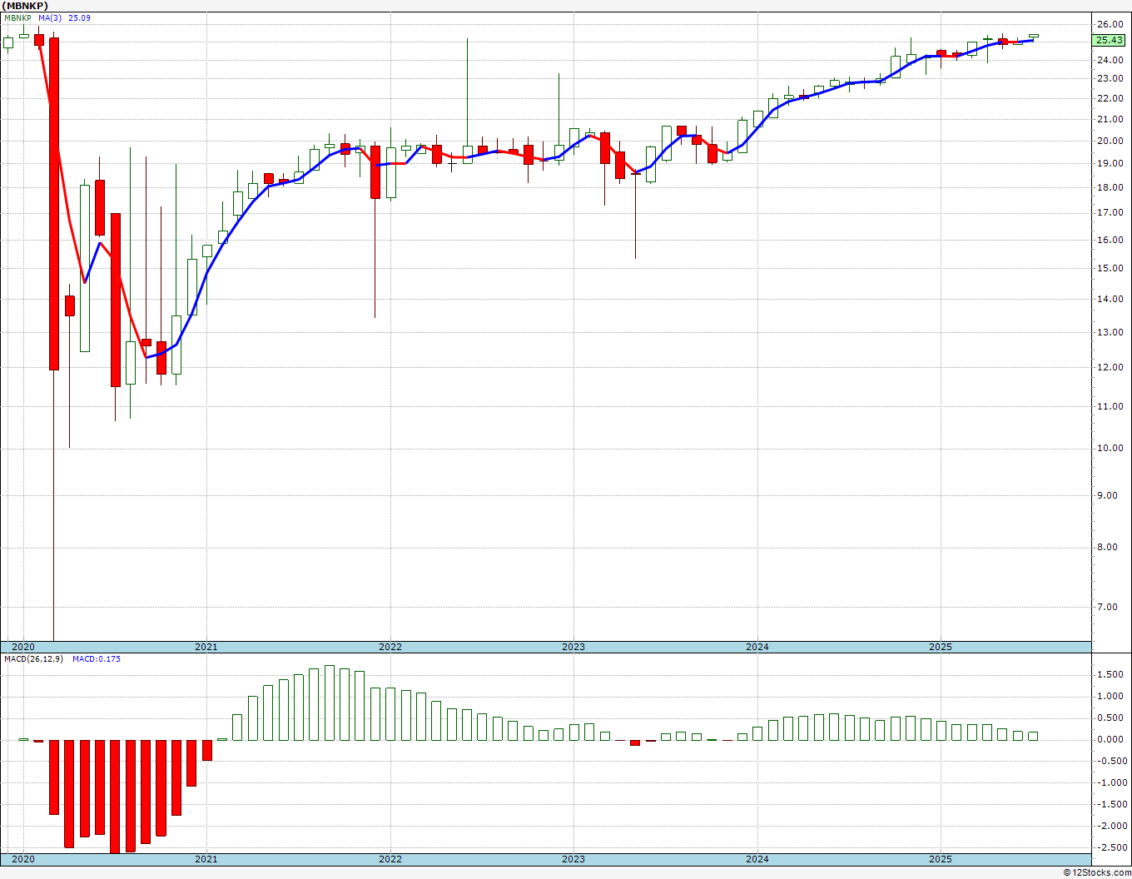
Task: Click 2023 on the price chart time axis
Action: click(573, 647)
